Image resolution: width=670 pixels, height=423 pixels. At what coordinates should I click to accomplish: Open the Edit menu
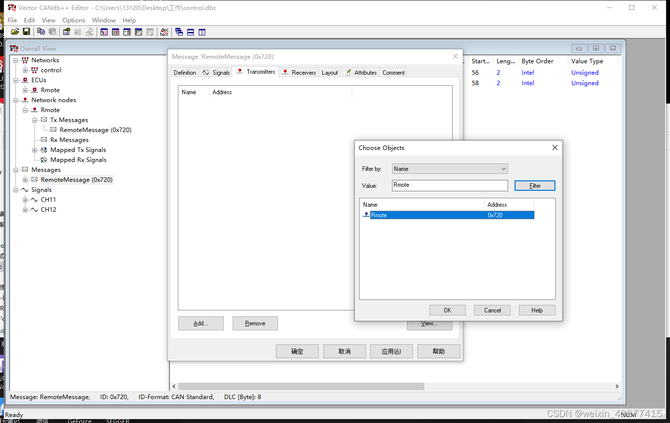(29, 20)
